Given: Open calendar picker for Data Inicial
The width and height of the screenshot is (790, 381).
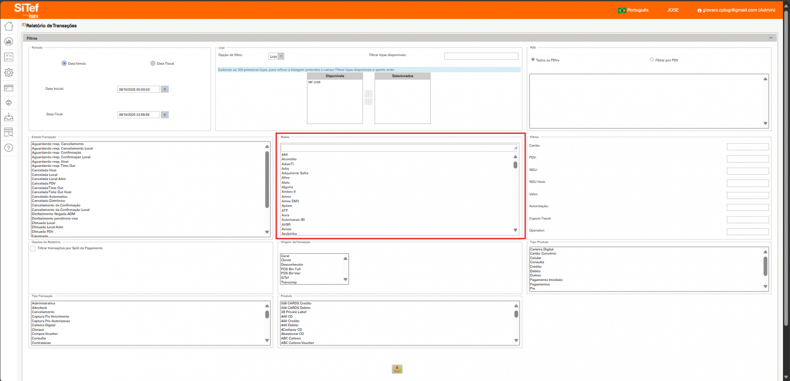Looking at the screenshot, I should coord(165,89).
